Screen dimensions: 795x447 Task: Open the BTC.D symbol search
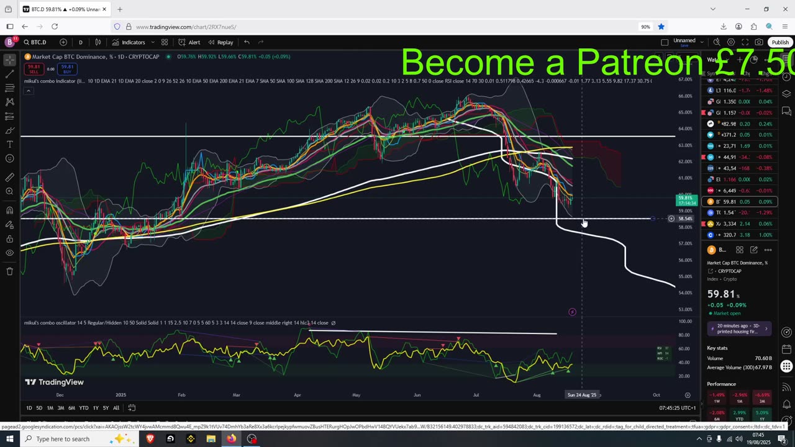click(35, 42)
